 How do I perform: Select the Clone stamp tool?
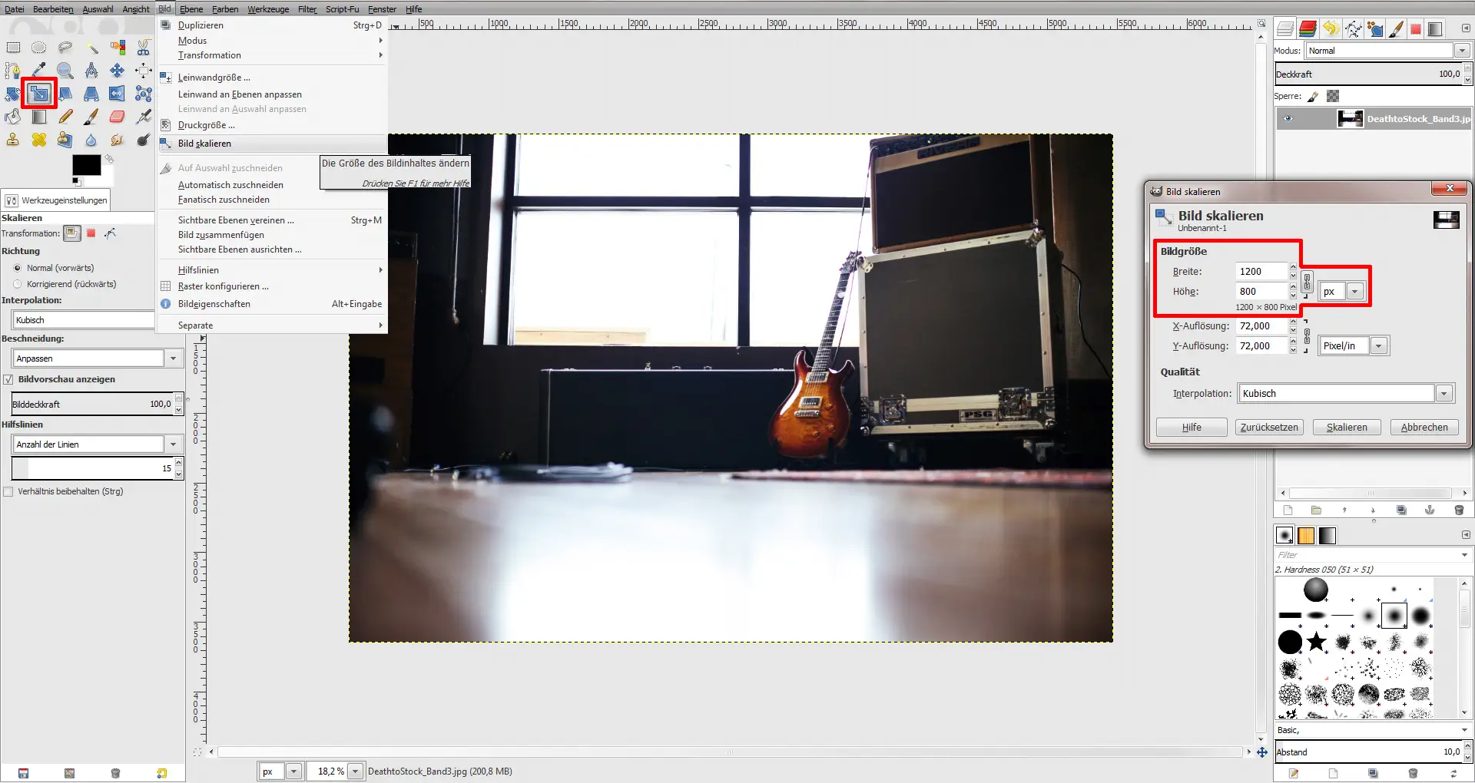tap(13, 140)
